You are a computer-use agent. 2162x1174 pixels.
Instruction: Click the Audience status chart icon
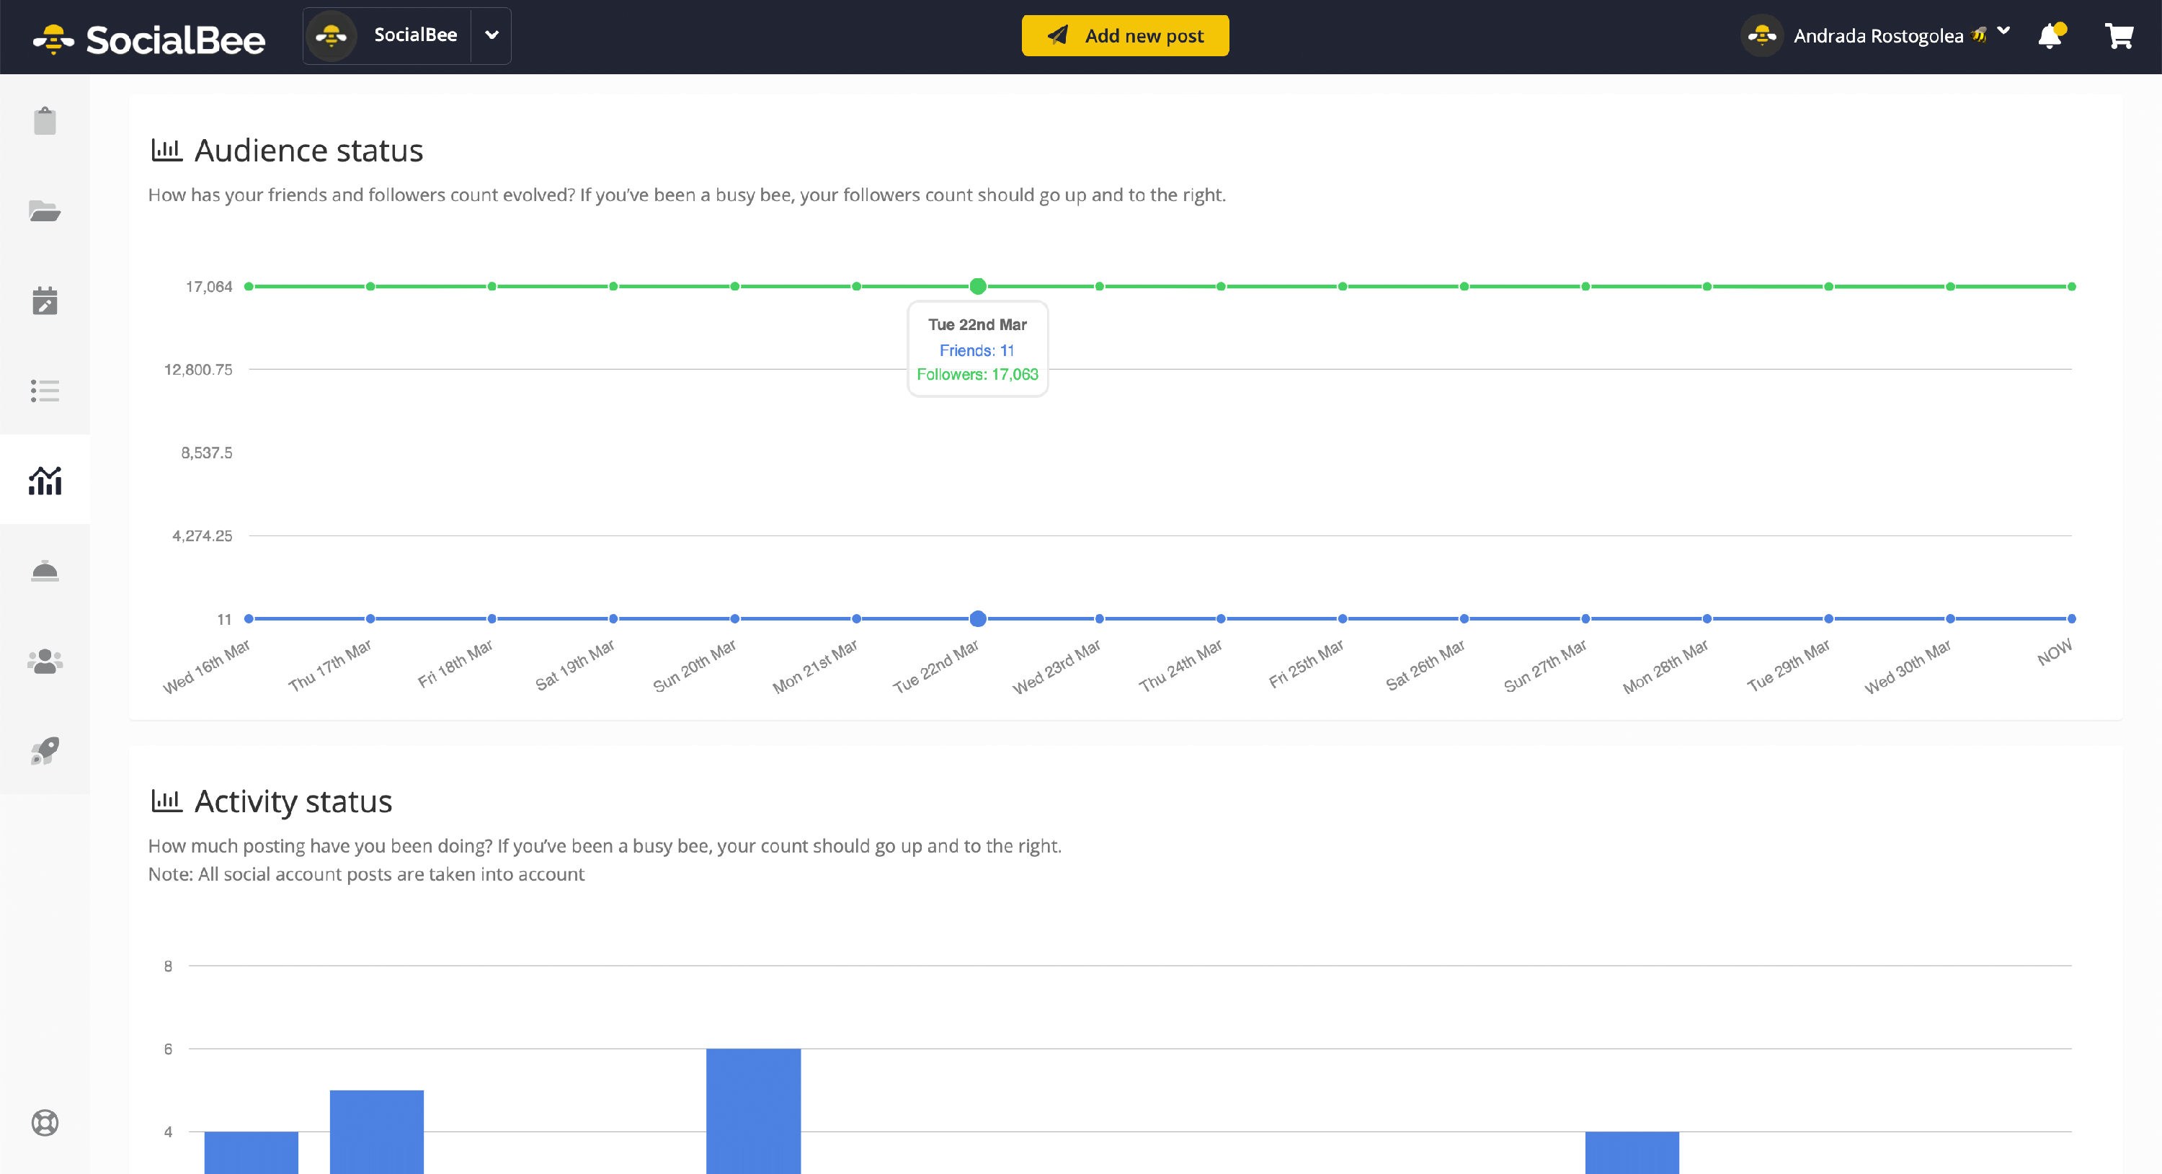(166, 150)
